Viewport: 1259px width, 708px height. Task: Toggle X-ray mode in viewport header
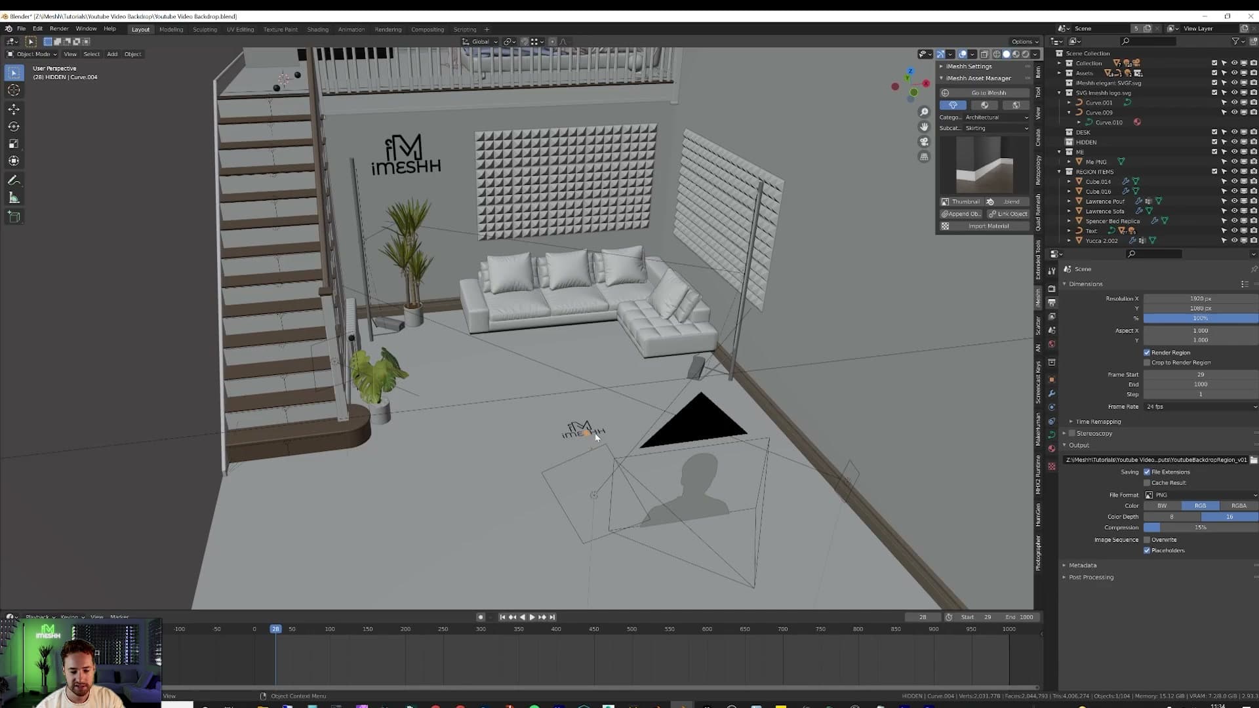point(984,54)
